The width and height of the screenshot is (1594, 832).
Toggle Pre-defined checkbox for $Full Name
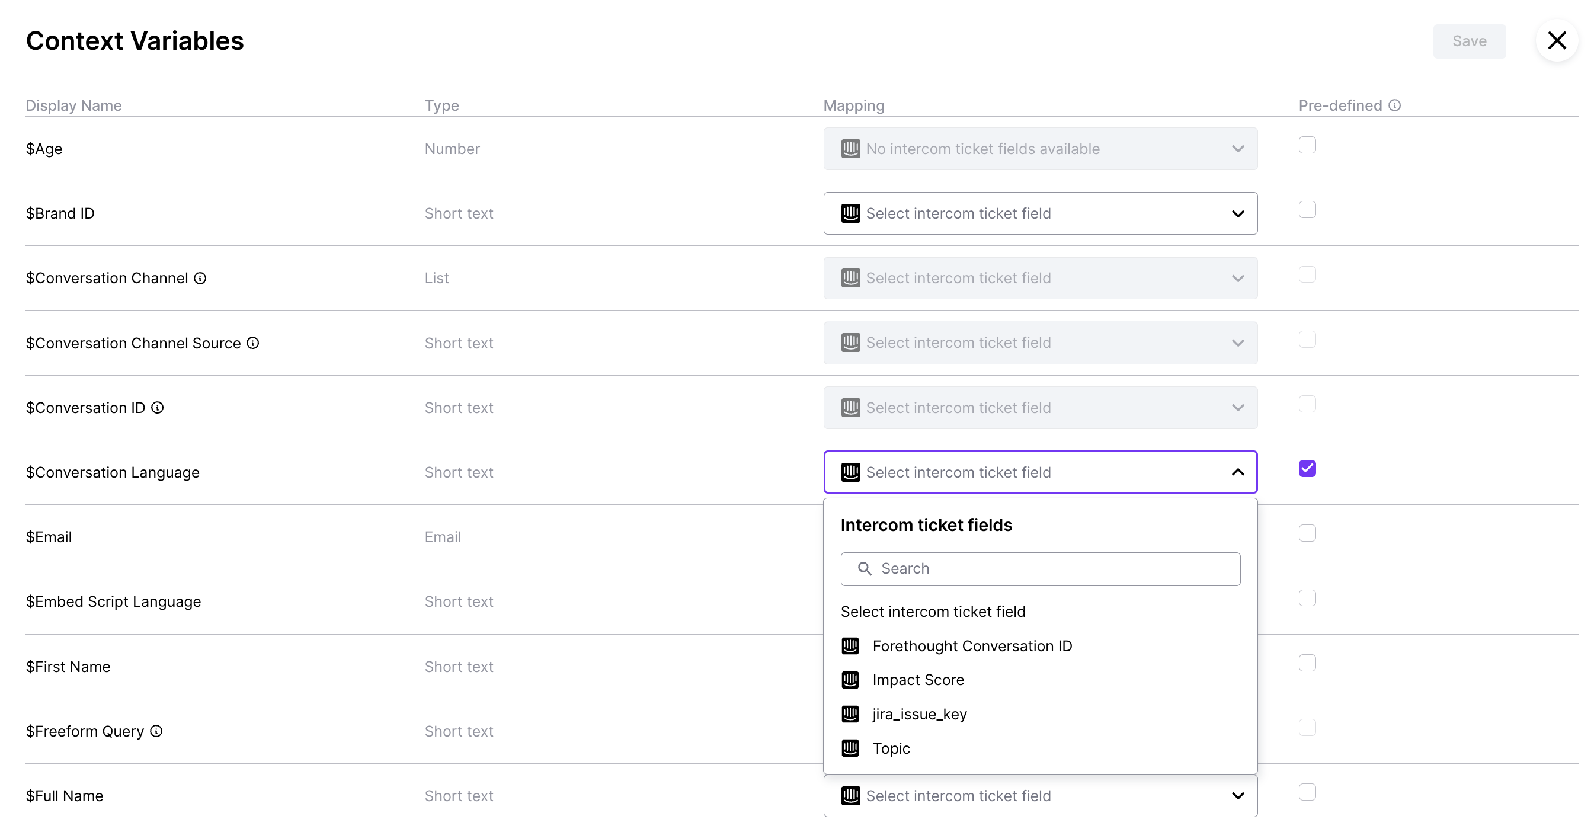click(x=1307, y=792)
